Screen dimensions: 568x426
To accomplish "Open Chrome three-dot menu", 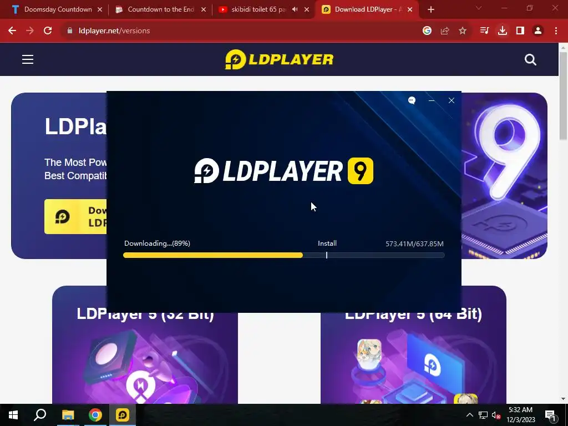I will click(x=556, y=31).
